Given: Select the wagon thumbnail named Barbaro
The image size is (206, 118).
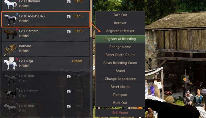Looking at the screenshot, I should pos(10,50).
